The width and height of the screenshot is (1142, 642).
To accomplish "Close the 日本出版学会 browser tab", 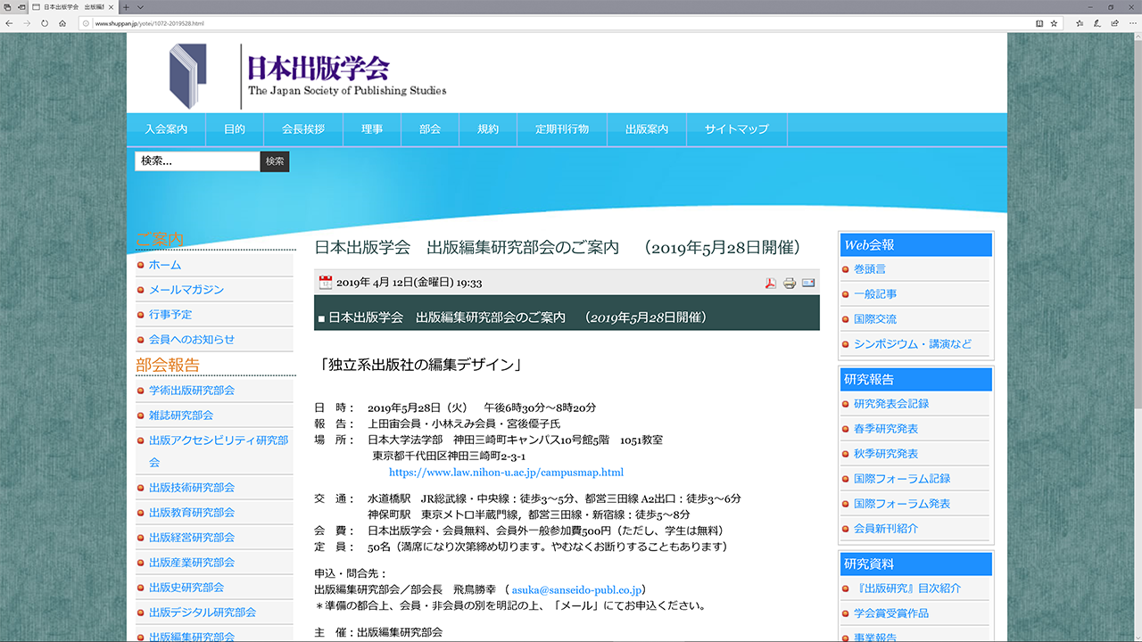I will tap(111, 7).
